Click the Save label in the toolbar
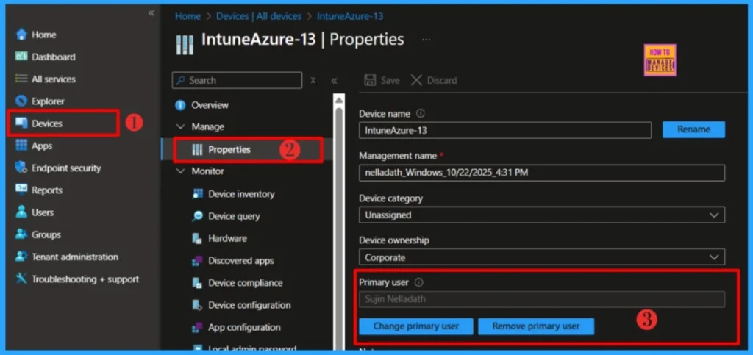This screenshot has height=355, width=753. point(390,80)
